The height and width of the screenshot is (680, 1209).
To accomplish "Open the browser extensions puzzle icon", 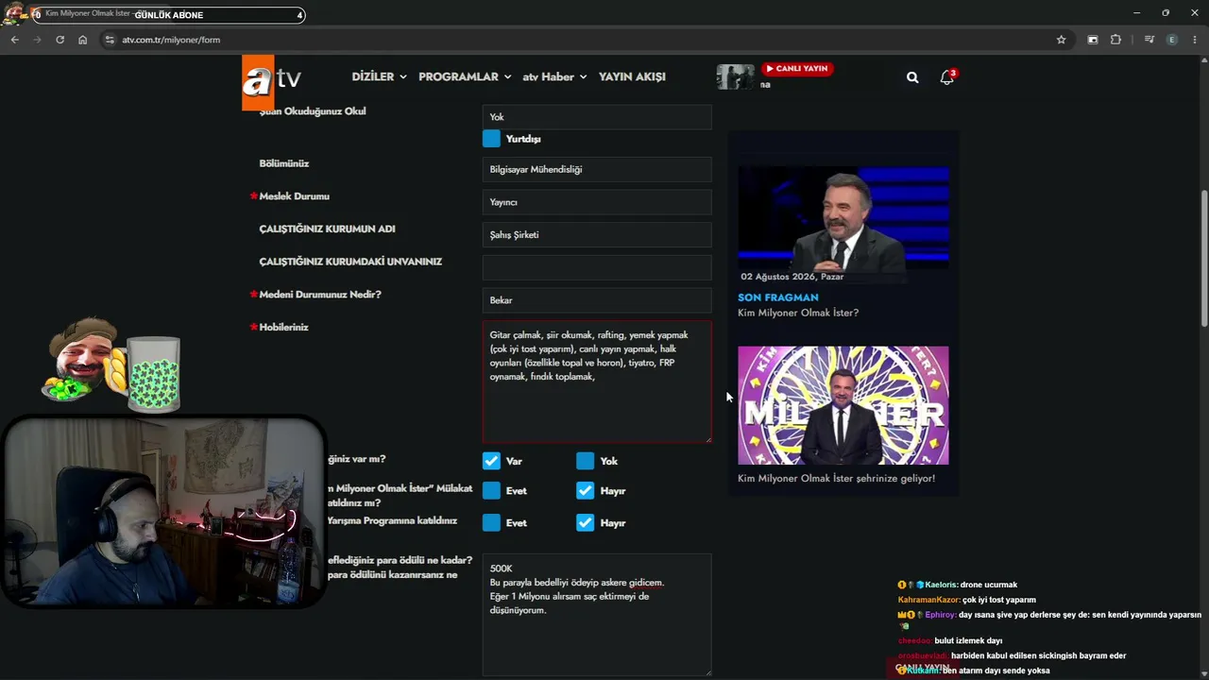I will [1115, 40].
